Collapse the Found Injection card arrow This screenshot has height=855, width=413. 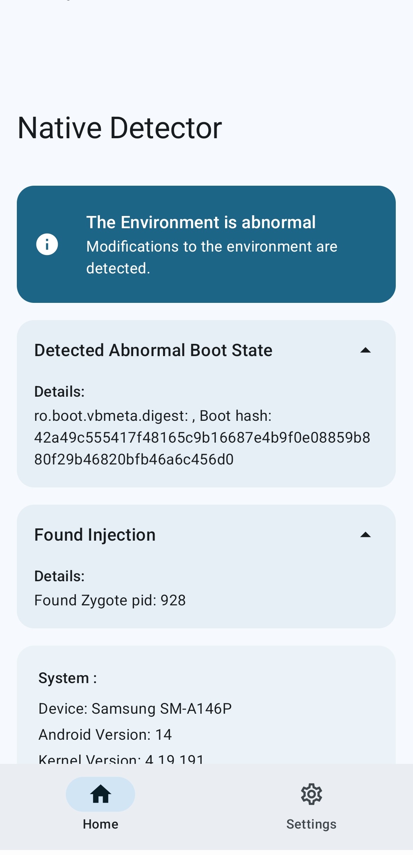pos(366,535)
